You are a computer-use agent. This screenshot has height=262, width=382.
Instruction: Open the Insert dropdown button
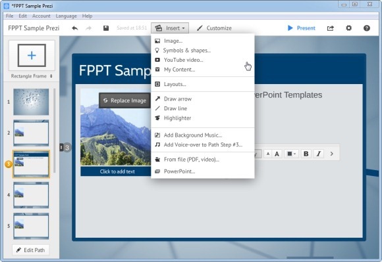pyautogui.click(x=170, y=28)
